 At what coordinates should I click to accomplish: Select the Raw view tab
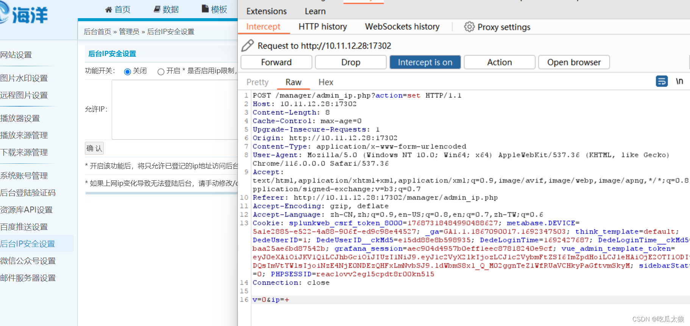point(293,82)
